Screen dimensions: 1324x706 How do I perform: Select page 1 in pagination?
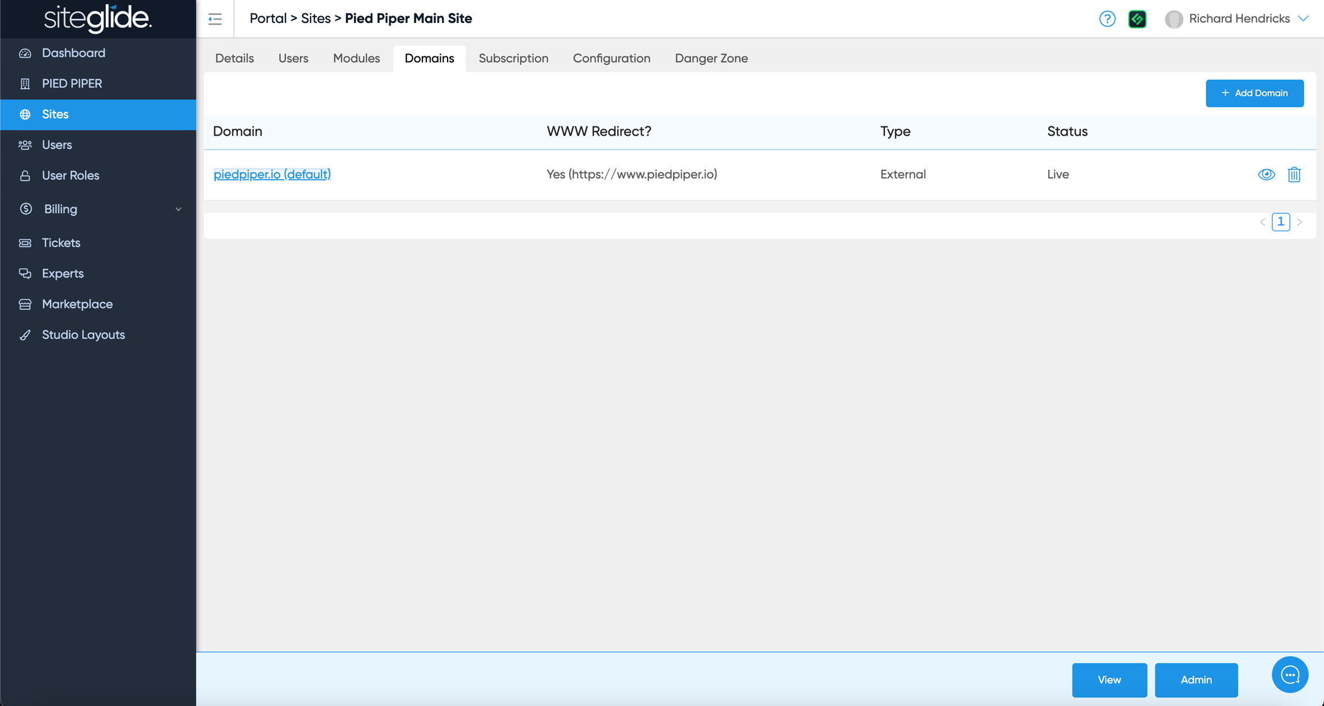[1280, 222]
